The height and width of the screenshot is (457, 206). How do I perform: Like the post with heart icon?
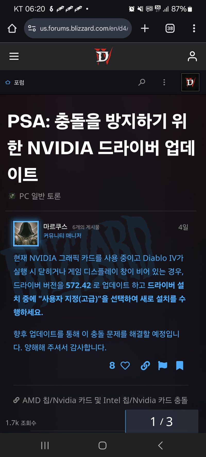[125, 365]
